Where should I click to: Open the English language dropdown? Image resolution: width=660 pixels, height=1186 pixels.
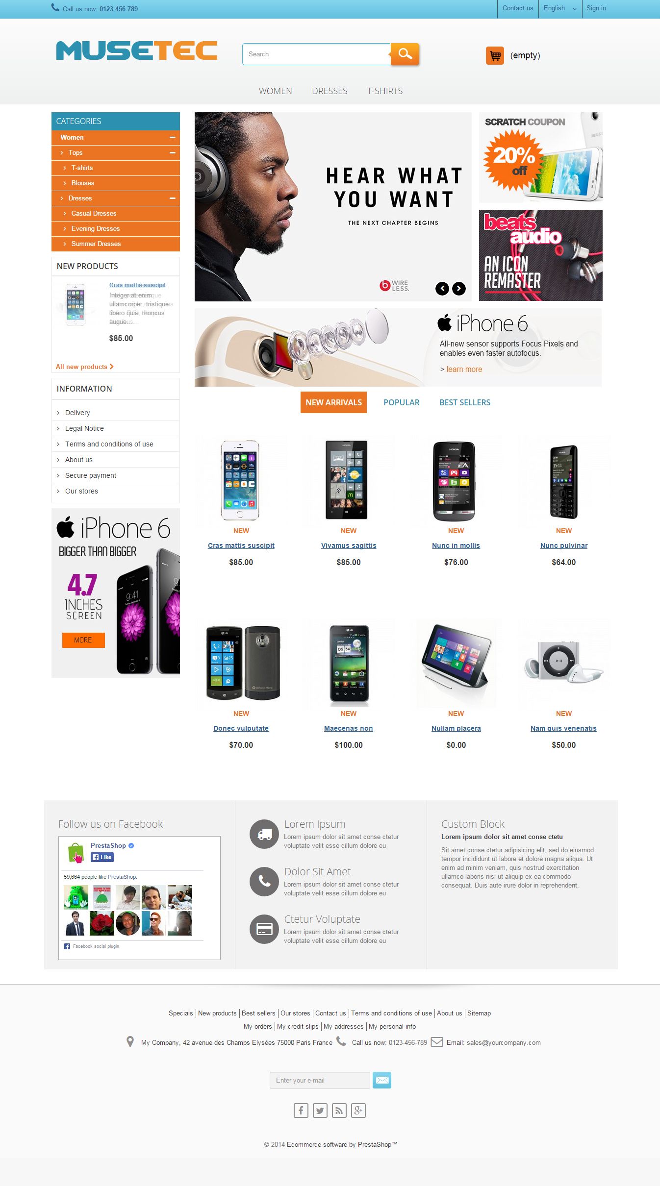560,8
